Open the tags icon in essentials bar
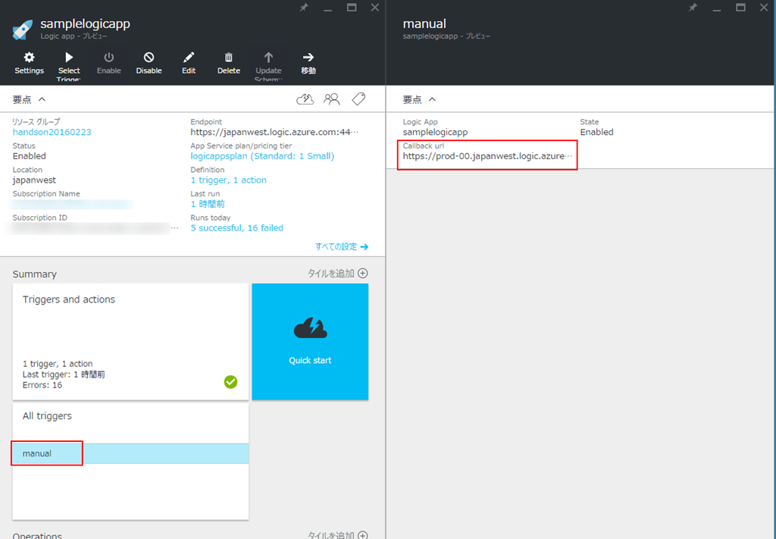Image resolution: width=776 pixels, height=539 pixels. click(x=358, y=99)
